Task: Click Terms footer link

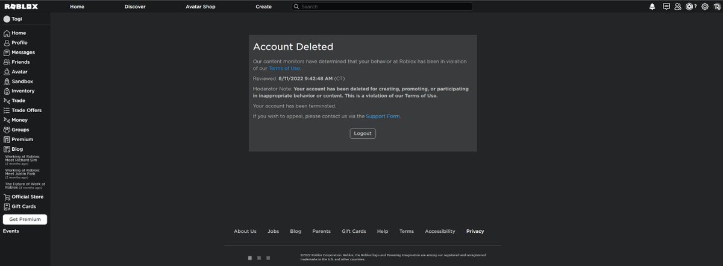Action: (407, 231)
